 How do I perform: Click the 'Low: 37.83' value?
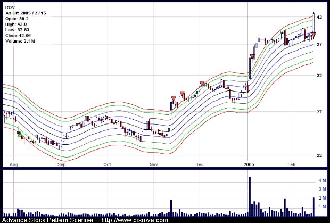[x=18, y=30]
